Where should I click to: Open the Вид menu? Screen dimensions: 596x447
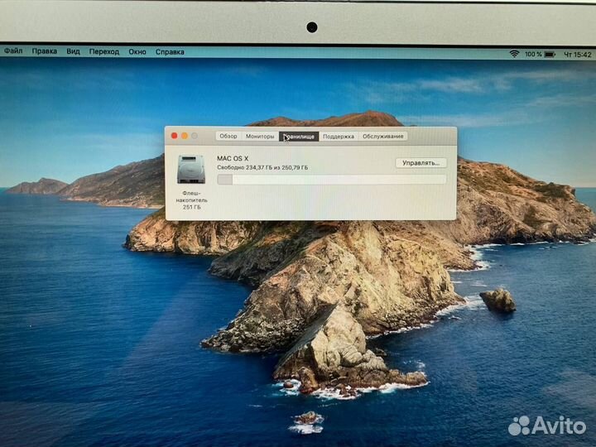click(73, 51)
